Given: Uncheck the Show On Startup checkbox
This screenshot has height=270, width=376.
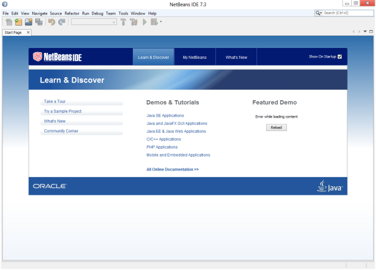Looking at the screenshot, I should tap(340, 56).
